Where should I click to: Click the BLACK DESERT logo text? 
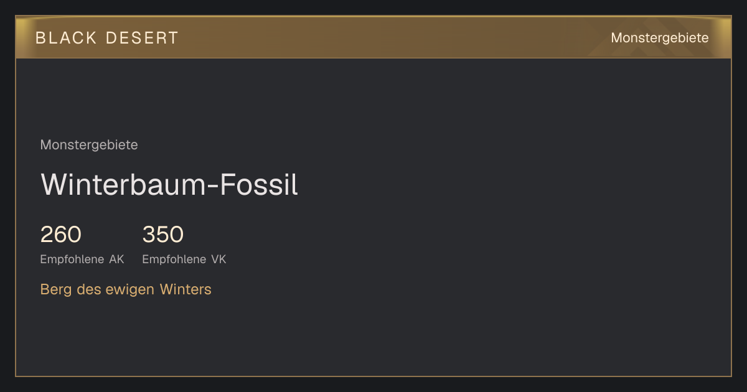pos(107,38)
